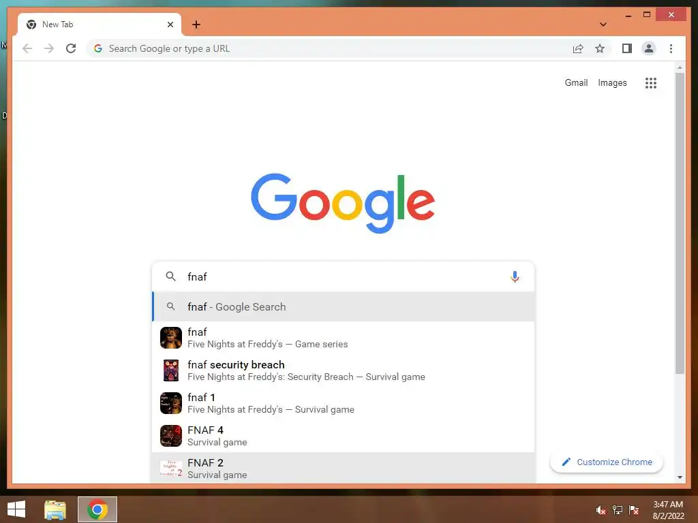Maximize the Chrome window
This screenshot has height=523, width=698.
click(647, 15)
